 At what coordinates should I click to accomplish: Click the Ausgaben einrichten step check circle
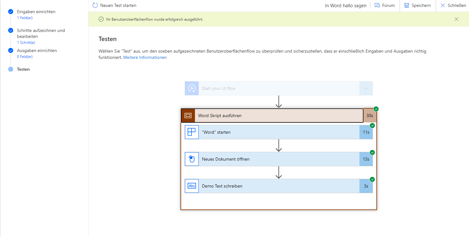(11, 50)
